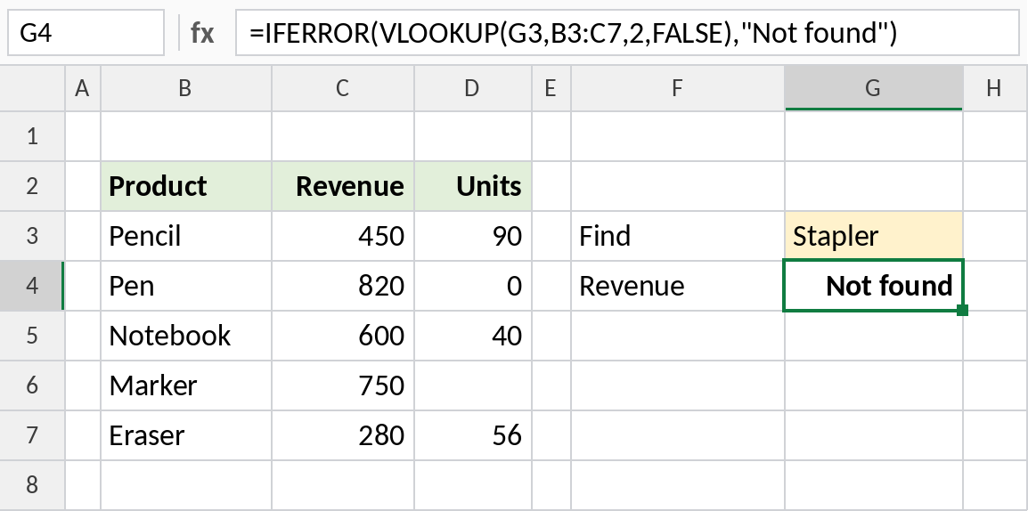Select the Eraser cell
Image resolution: width=1028 pixels, height=511 pixels.
pyautogui.click(x=186, y=435)
